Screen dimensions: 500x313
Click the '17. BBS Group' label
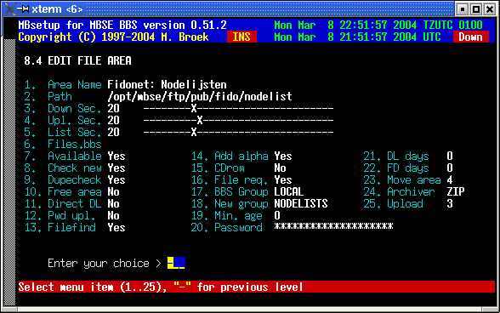coord(230,192)
